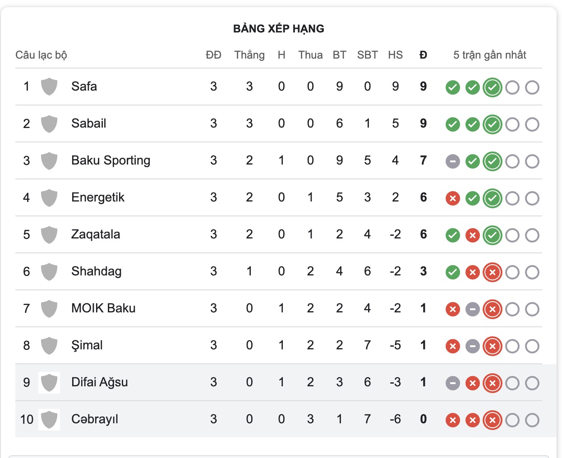The image size is (562, 458).
Task: Click the Cəbrayıl club crest icon
Action: pos(49,419)
